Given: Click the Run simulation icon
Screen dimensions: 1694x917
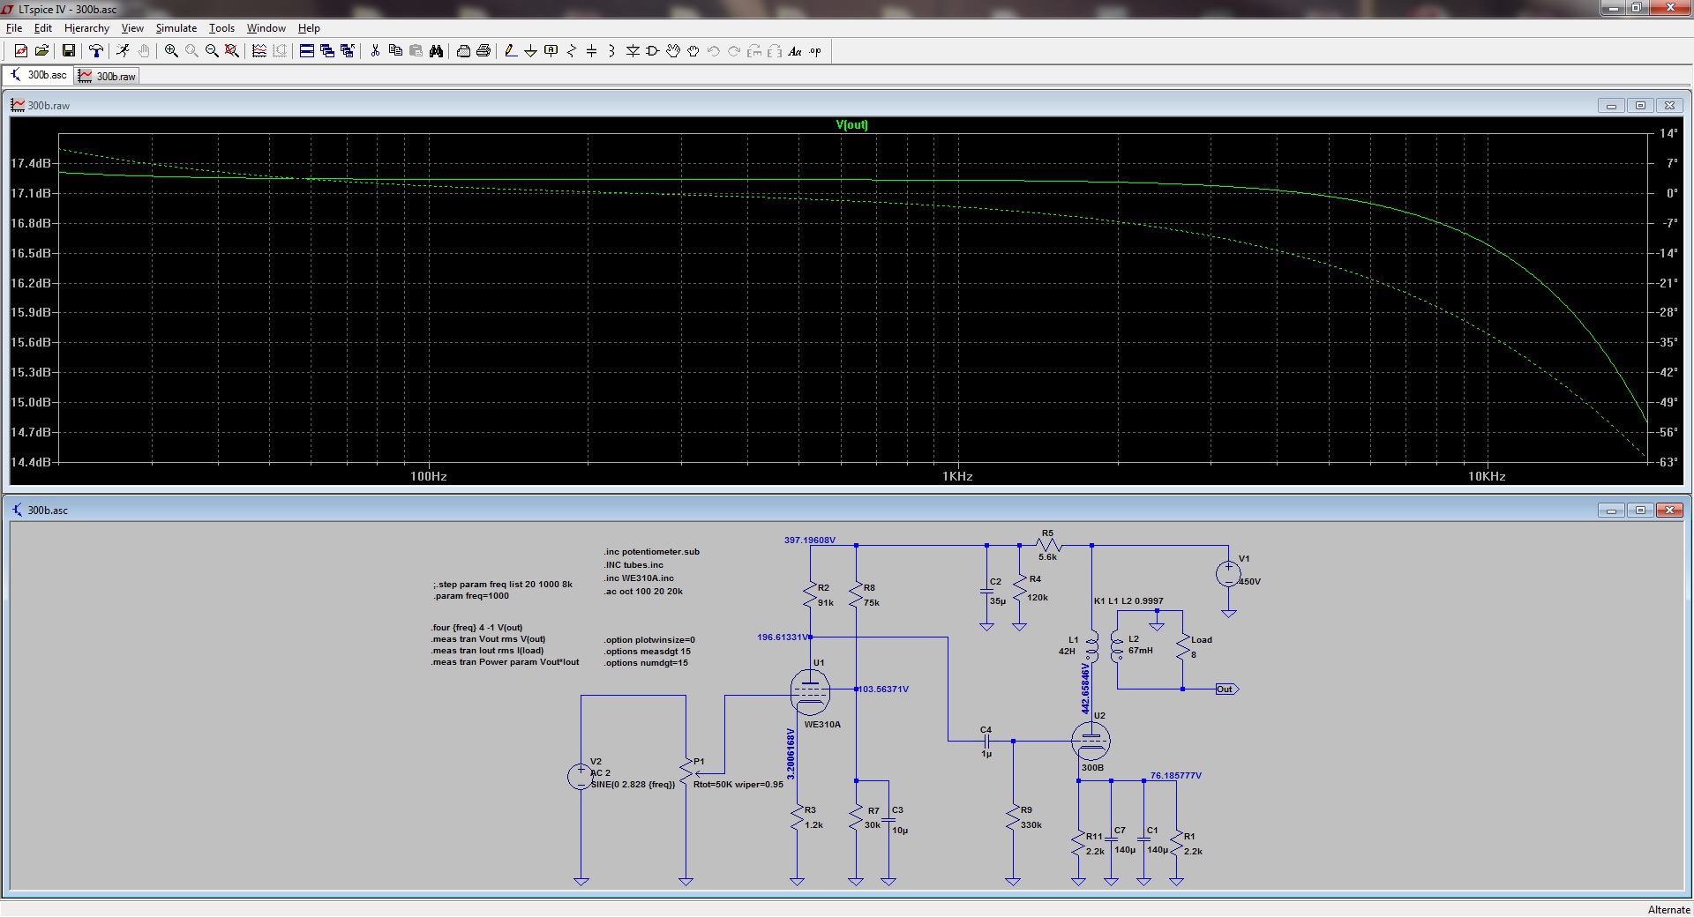Looking at the screenshot, I should point(123,51).
